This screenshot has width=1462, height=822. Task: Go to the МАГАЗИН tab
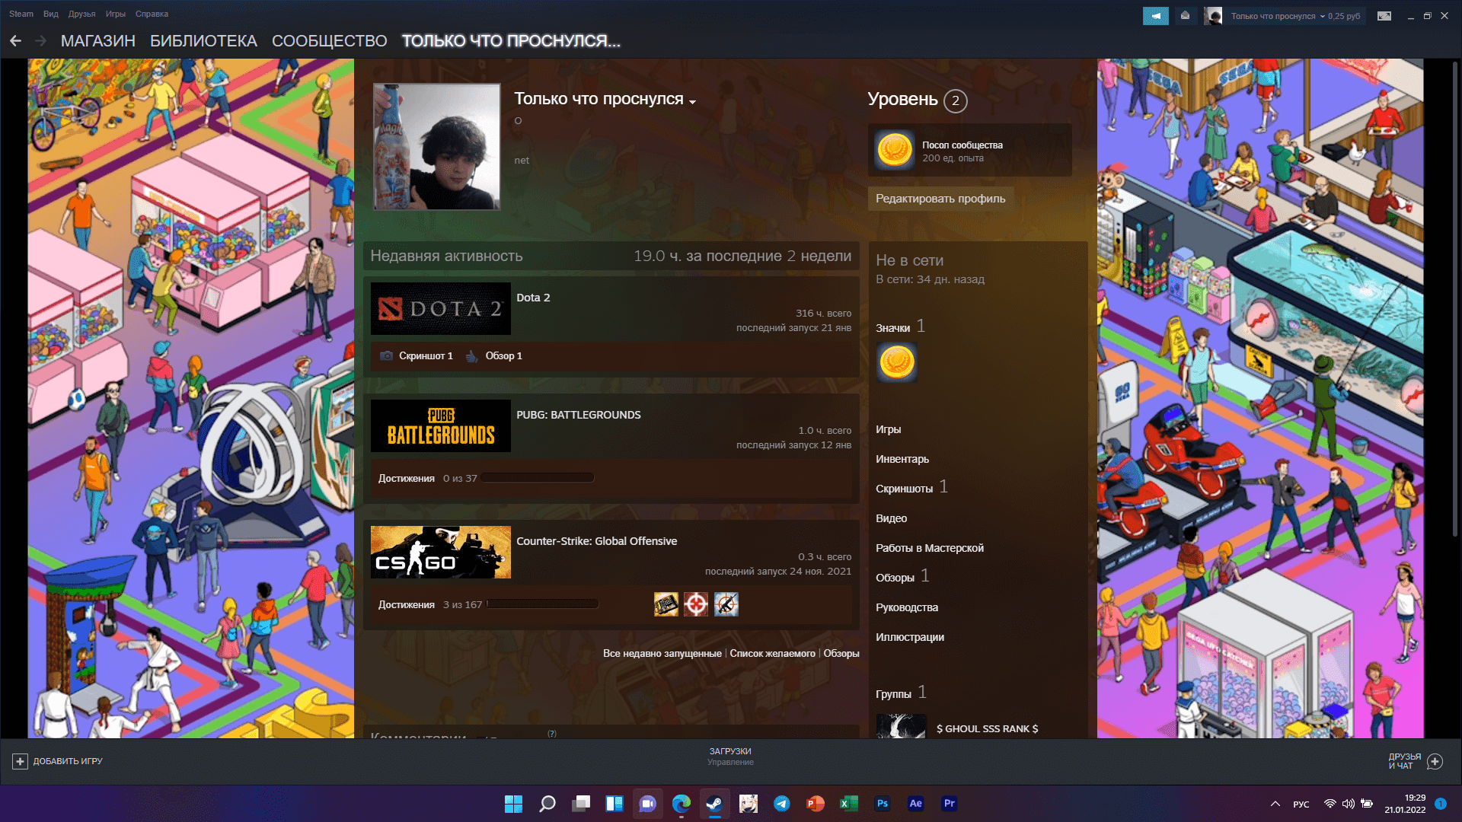(98, 41)
